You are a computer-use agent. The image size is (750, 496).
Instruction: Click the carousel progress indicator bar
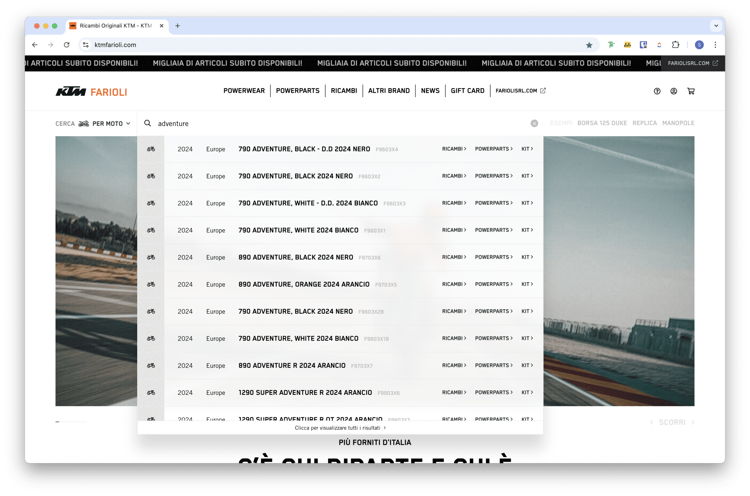click(71, 422)
